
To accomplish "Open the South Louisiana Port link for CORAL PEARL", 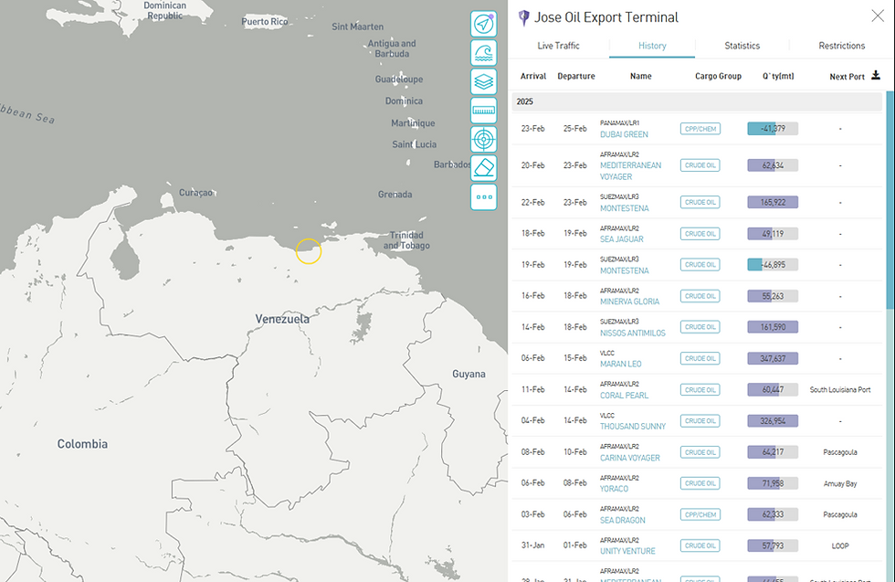I will [840, 389].
